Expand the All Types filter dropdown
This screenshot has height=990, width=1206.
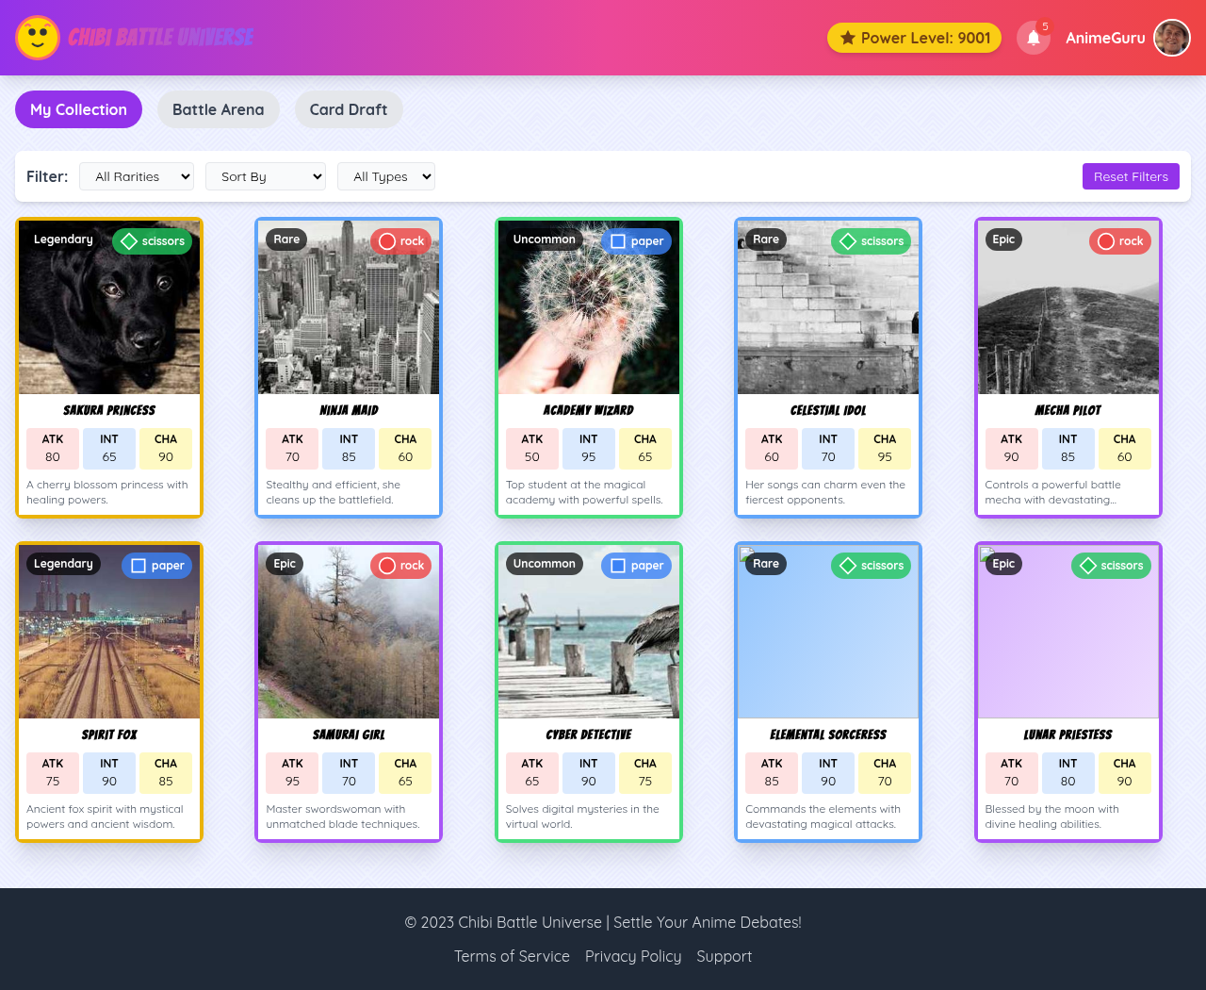tap(385, 176)
